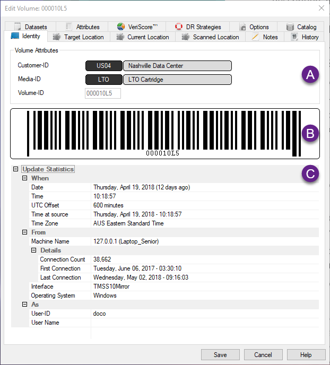
Task: Select the Operating System Windows row
Action: [x=174, y=296]
